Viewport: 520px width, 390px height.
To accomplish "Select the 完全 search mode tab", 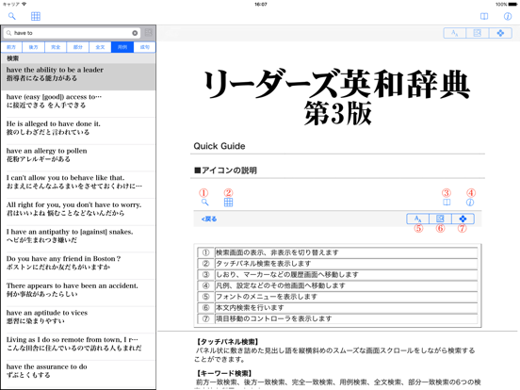I will pos(56,47).
